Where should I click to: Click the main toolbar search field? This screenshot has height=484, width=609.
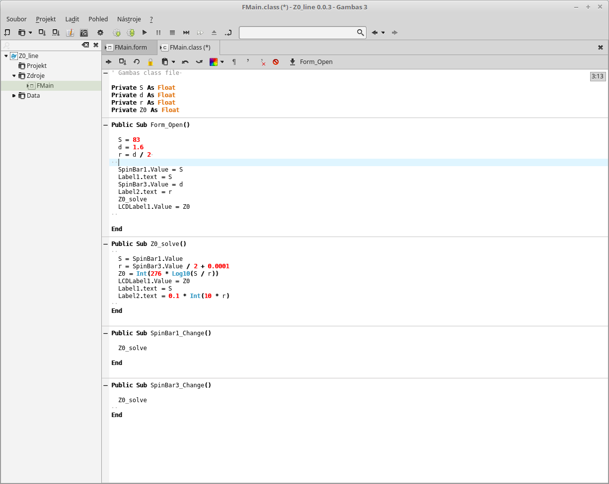tap(297, 33)
